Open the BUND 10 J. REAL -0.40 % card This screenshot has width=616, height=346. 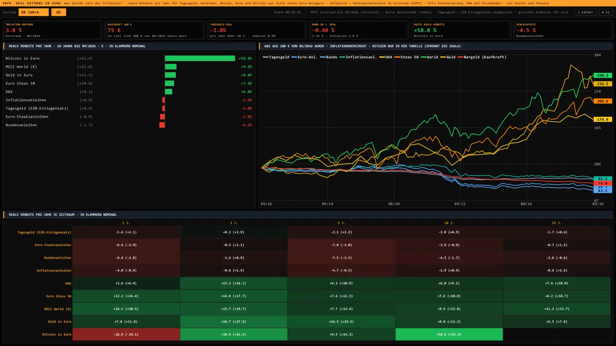point(359,30)
